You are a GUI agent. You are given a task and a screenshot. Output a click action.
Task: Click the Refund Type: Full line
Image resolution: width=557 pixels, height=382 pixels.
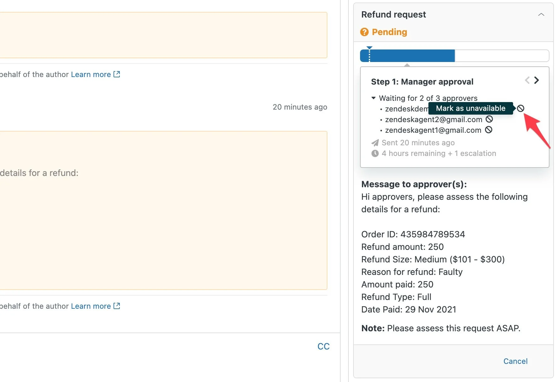[x=396, y=297]
